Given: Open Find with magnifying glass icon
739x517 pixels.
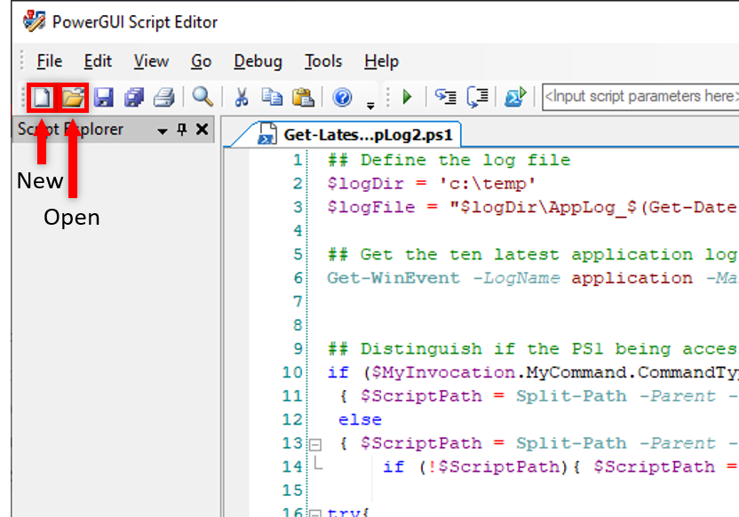Looking at the screenshot, I should (x=203, y=97).
